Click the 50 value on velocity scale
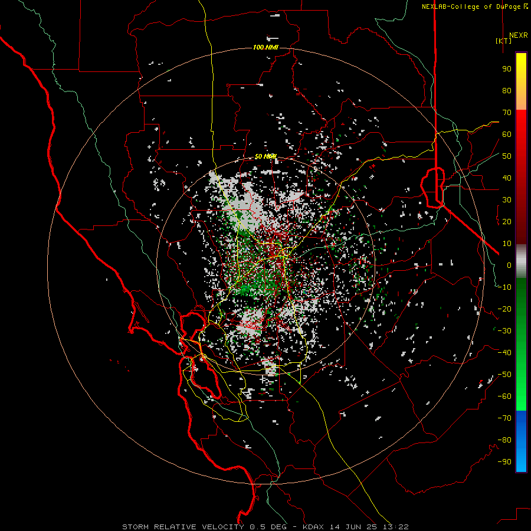Viewport: 531px width, 531px height. coord(507,156)
